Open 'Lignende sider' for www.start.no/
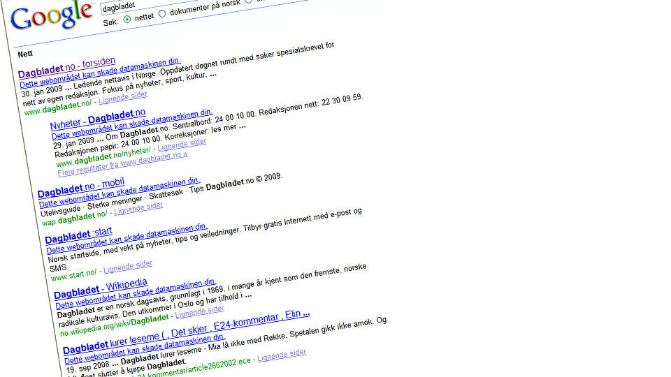This screenshot has width=671, height=377. [127, 267]
